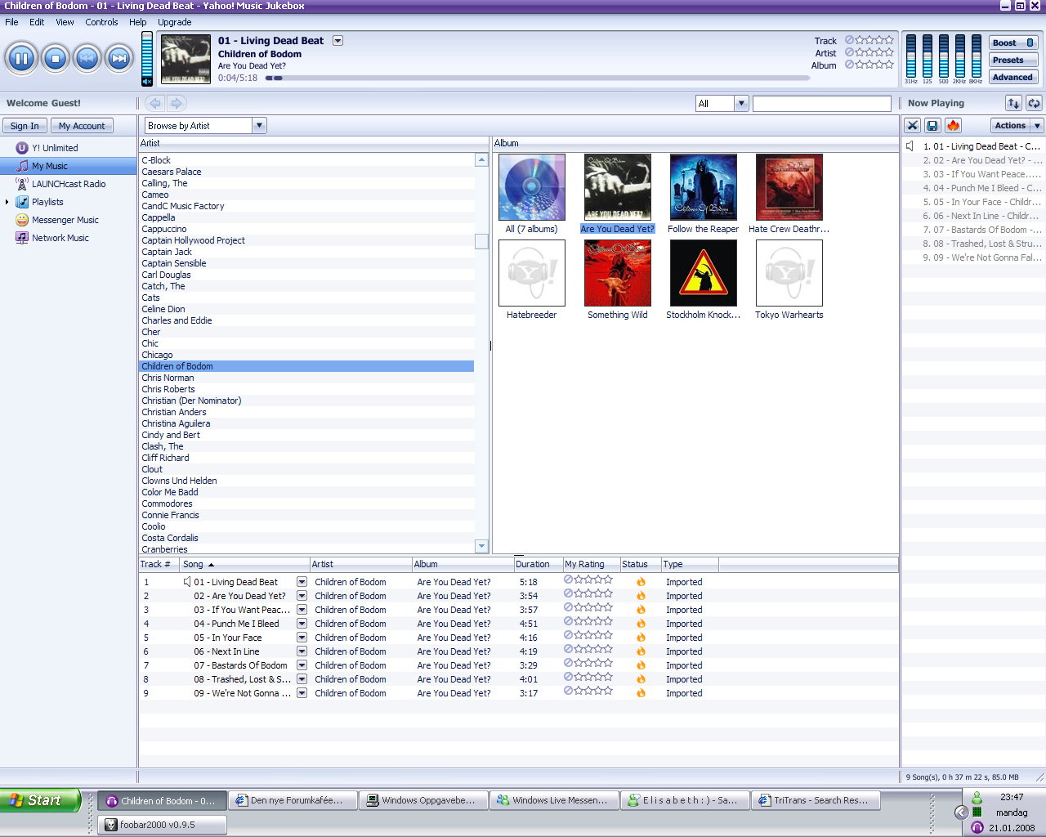Viewport: 1046px width, 837px height.
Task: Open the File menu
Action: (11, 22)
